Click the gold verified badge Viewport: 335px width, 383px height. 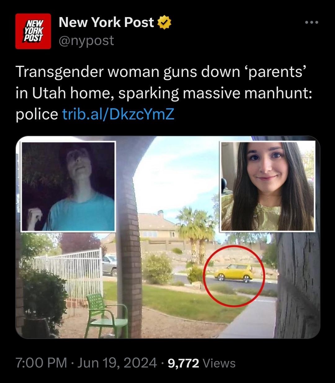[164, 23]
